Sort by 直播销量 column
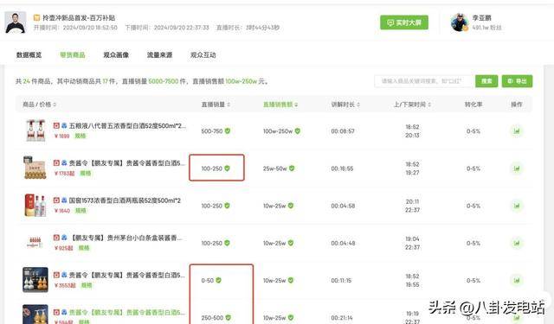554x324 pixels. tap(216, 105)
